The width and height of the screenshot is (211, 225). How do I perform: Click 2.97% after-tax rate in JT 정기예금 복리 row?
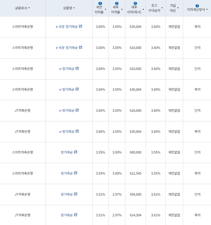pyautogui.click(x=117, y=215)
